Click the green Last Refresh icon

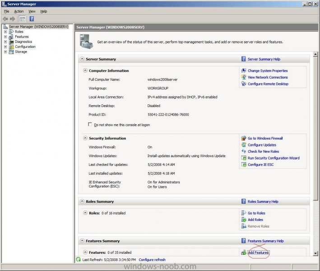[x=79, y=260]
